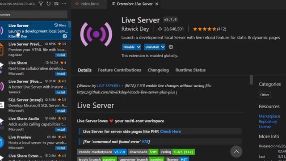
Task: Click the scroll-to-top arrow button
Action: [x=236, y=152]
